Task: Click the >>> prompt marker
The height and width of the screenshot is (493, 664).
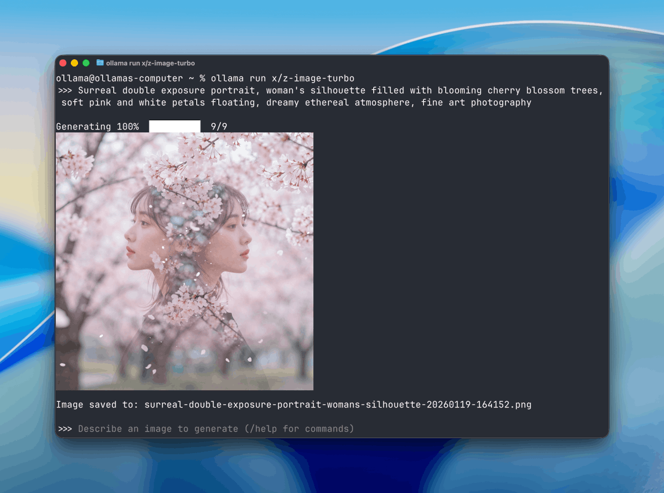Action: [x=65, y=428]
